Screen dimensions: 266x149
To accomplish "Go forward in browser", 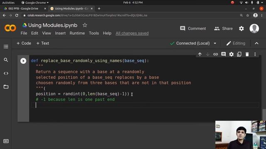I will tap(10, 15).
